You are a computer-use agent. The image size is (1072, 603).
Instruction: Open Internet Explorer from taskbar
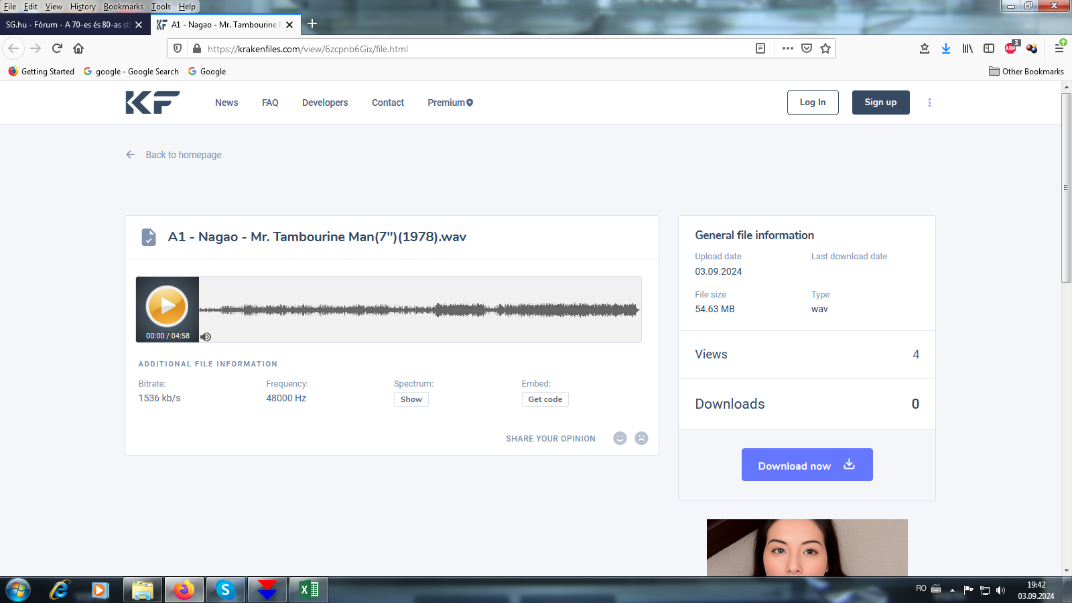(x=59, y=590)
